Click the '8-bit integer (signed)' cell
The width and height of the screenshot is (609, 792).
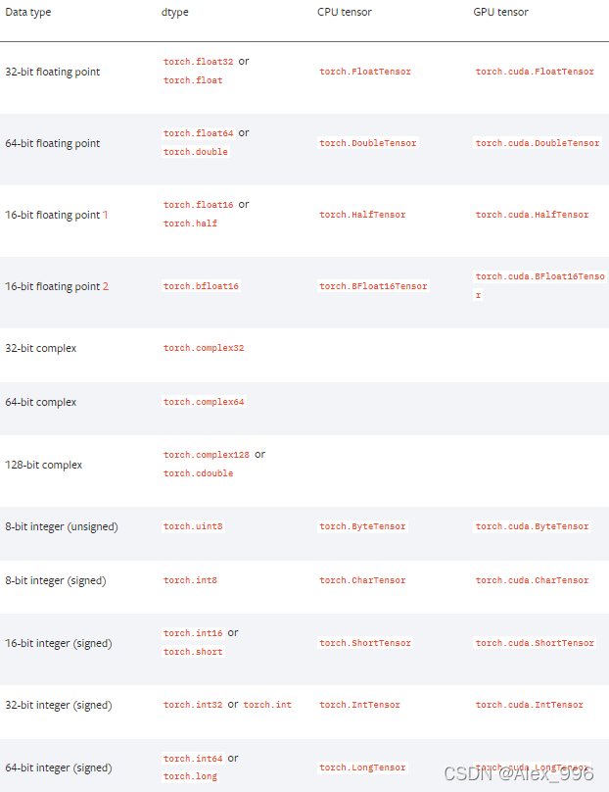point(56,581)
